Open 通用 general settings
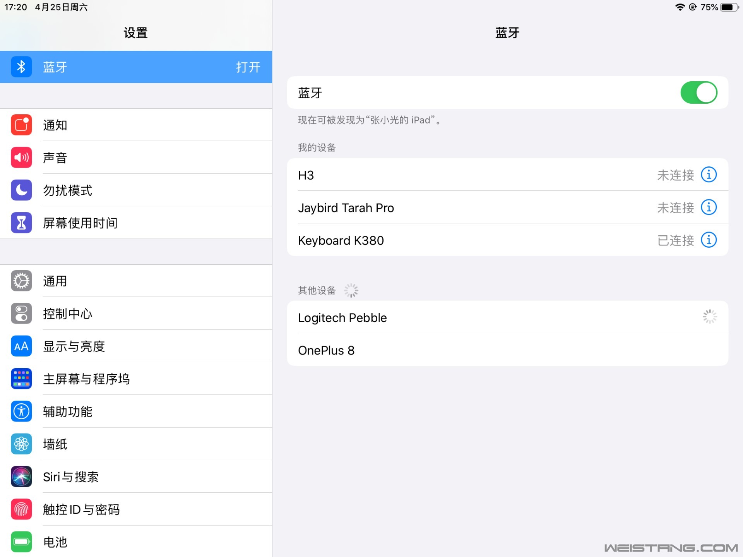This screenshot has width=743, height=557. tap(136, 281)
